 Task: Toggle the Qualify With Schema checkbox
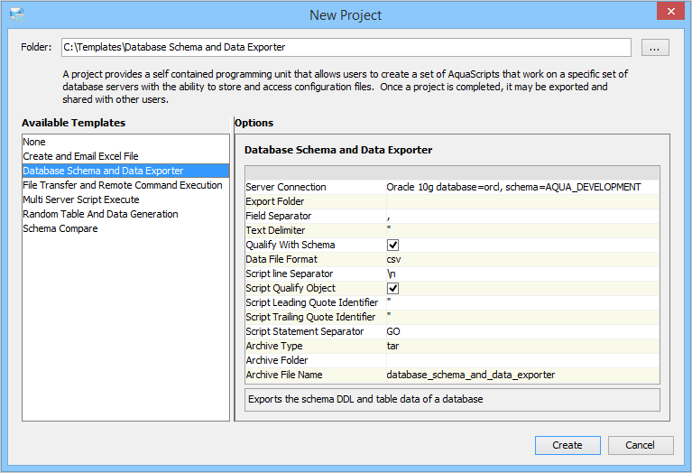[393, 245]
